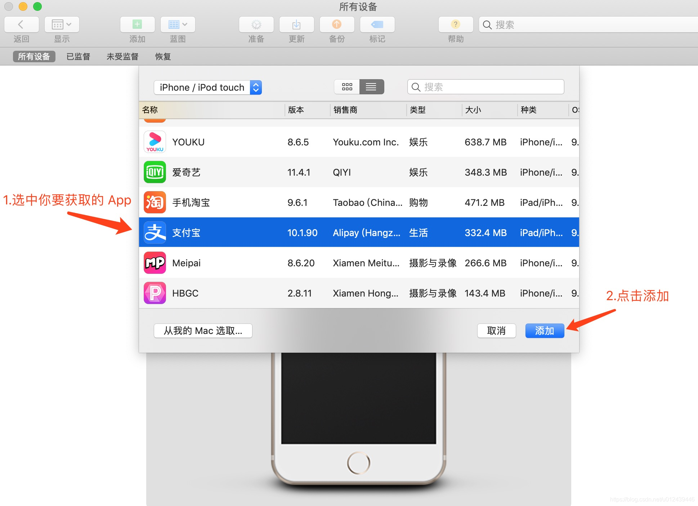
Task: Click the 准备 prepare gear icon
Action: (256, 24)
